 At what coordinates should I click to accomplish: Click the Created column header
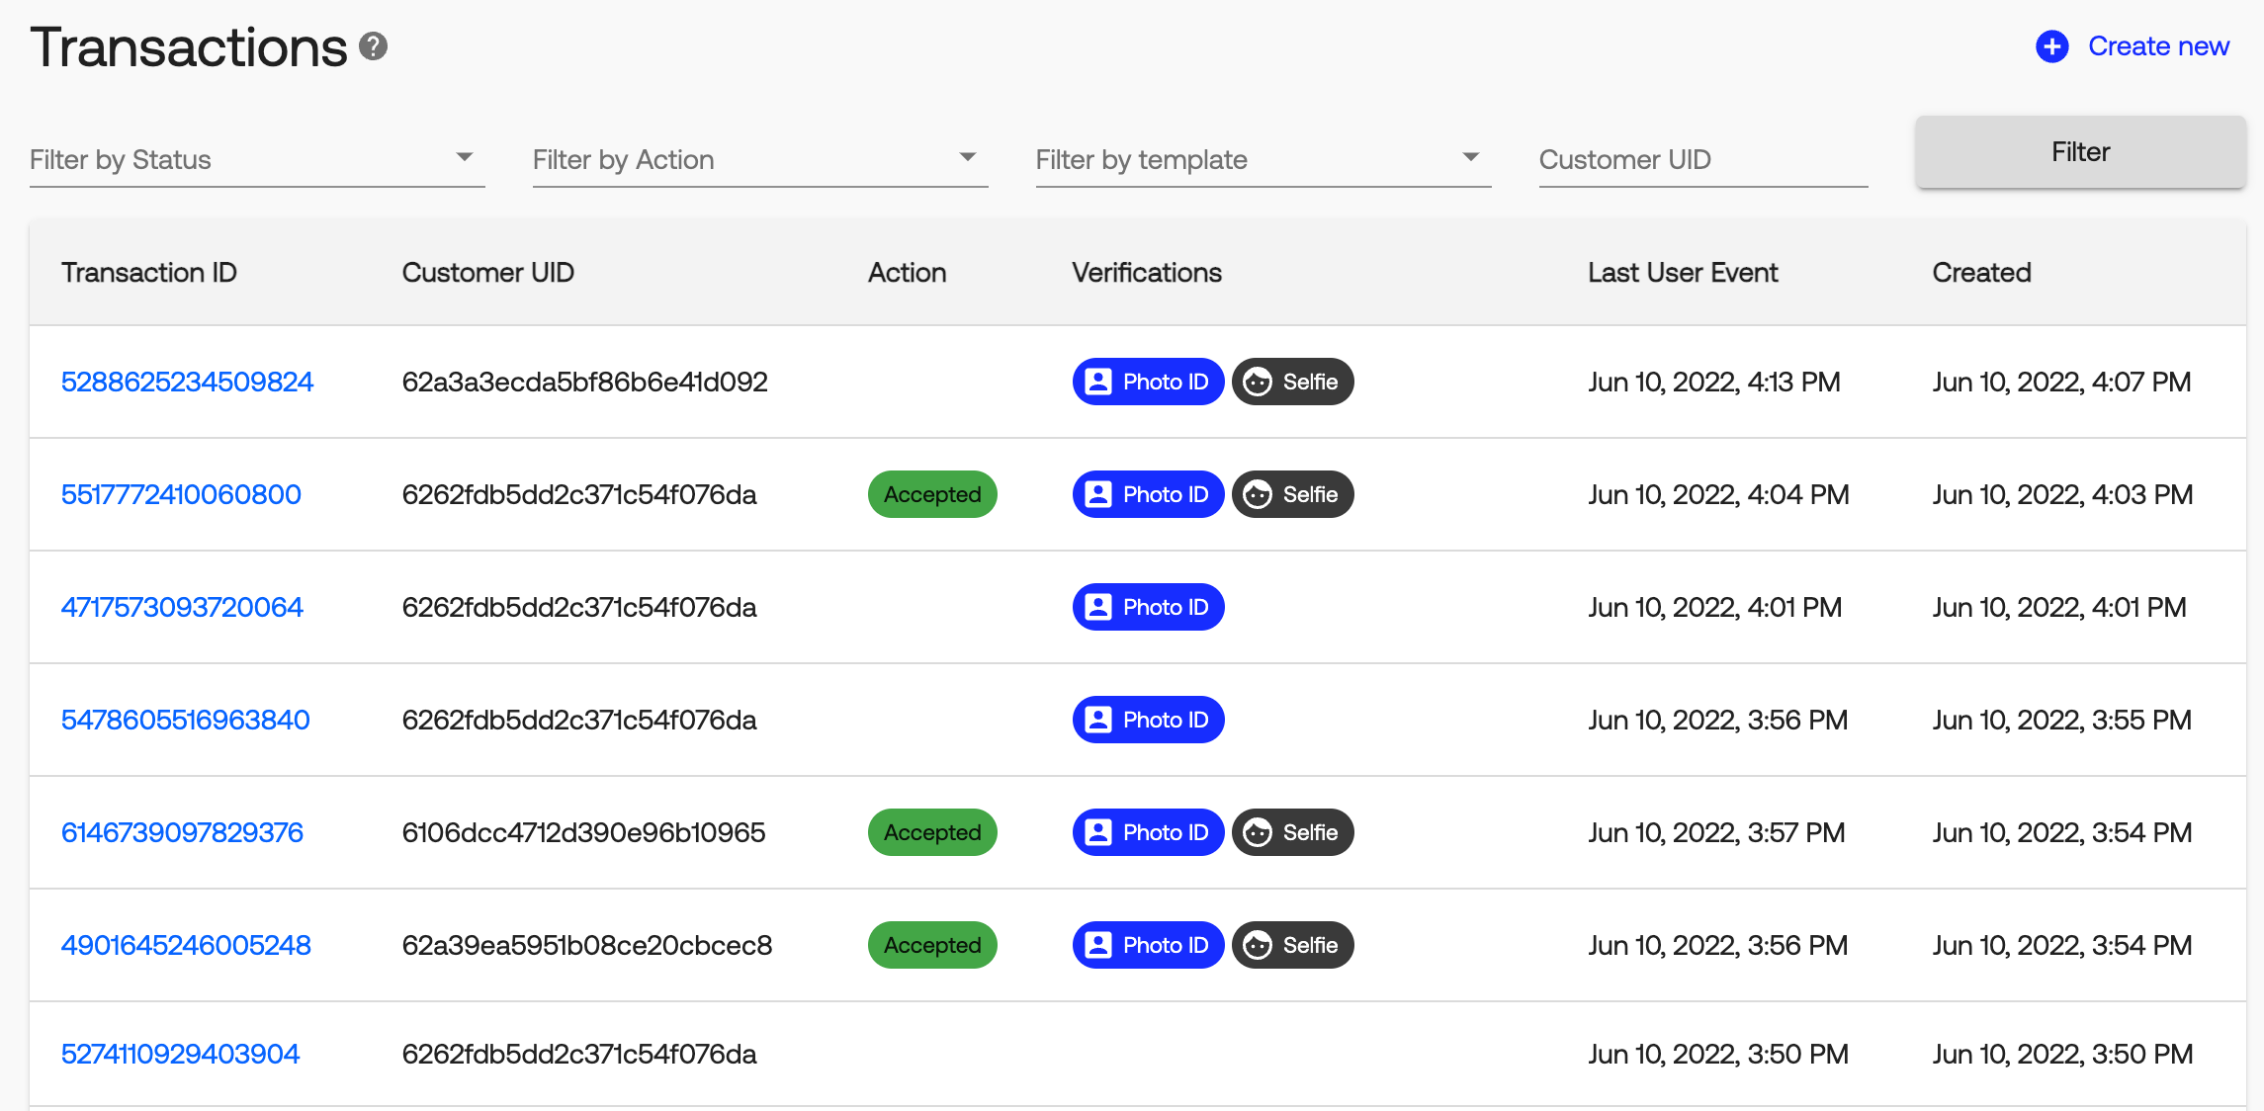point(1981,273)
